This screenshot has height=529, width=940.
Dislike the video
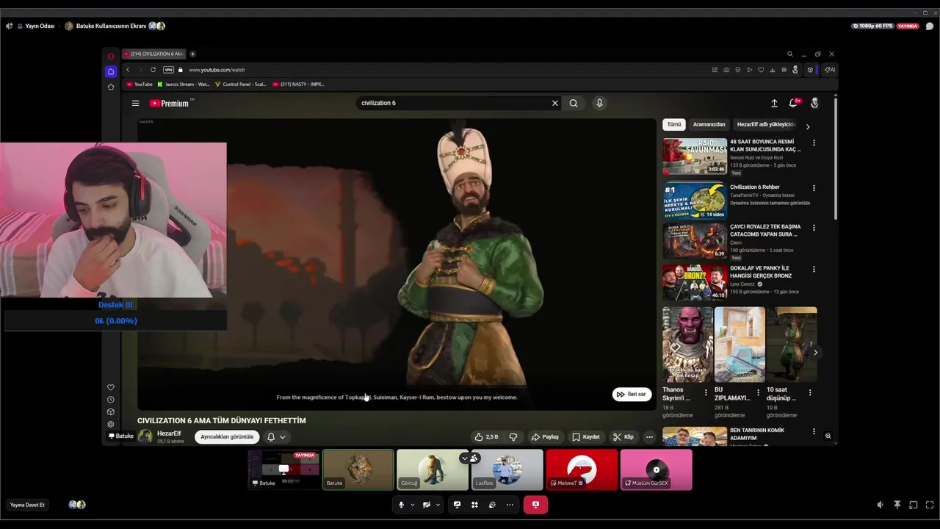tap(513, 437)
